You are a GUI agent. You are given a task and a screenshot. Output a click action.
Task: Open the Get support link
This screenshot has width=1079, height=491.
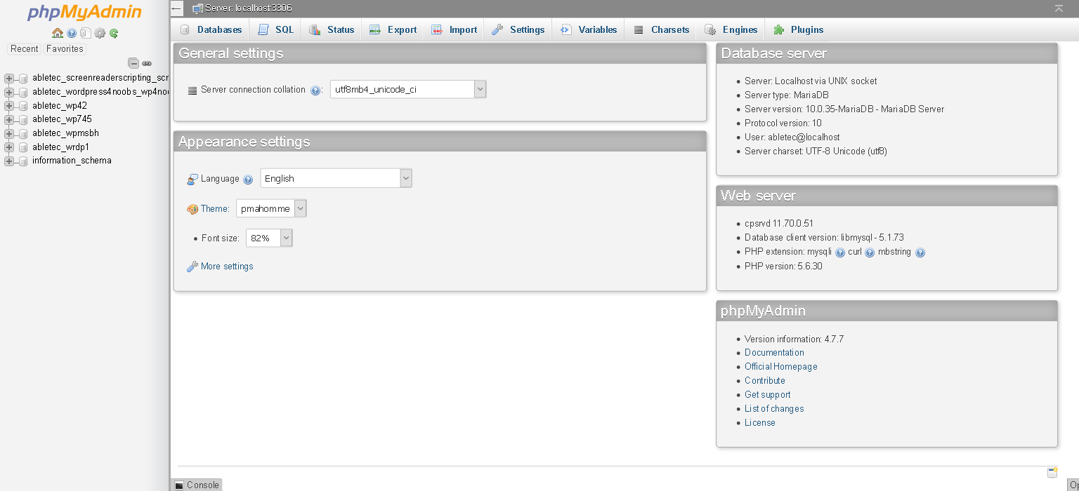[x=768, y=395]
